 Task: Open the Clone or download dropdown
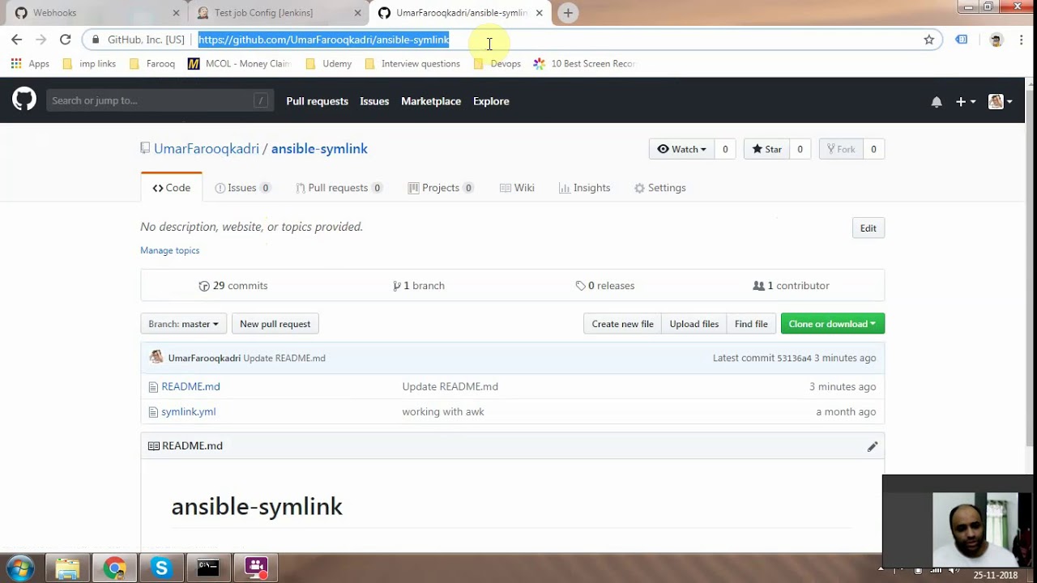(x=832, y=324)
